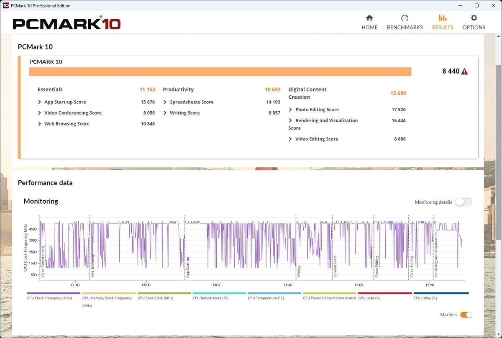Screen dimensions: 502x338
Task: Click the Video Conferencing chart marker
Action: pyautogui.click(x=43, y=262)
